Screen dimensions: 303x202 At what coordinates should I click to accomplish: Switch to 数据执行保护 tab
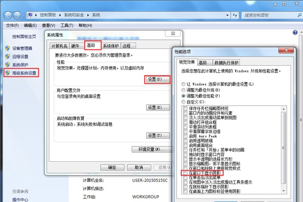point(226,63)
